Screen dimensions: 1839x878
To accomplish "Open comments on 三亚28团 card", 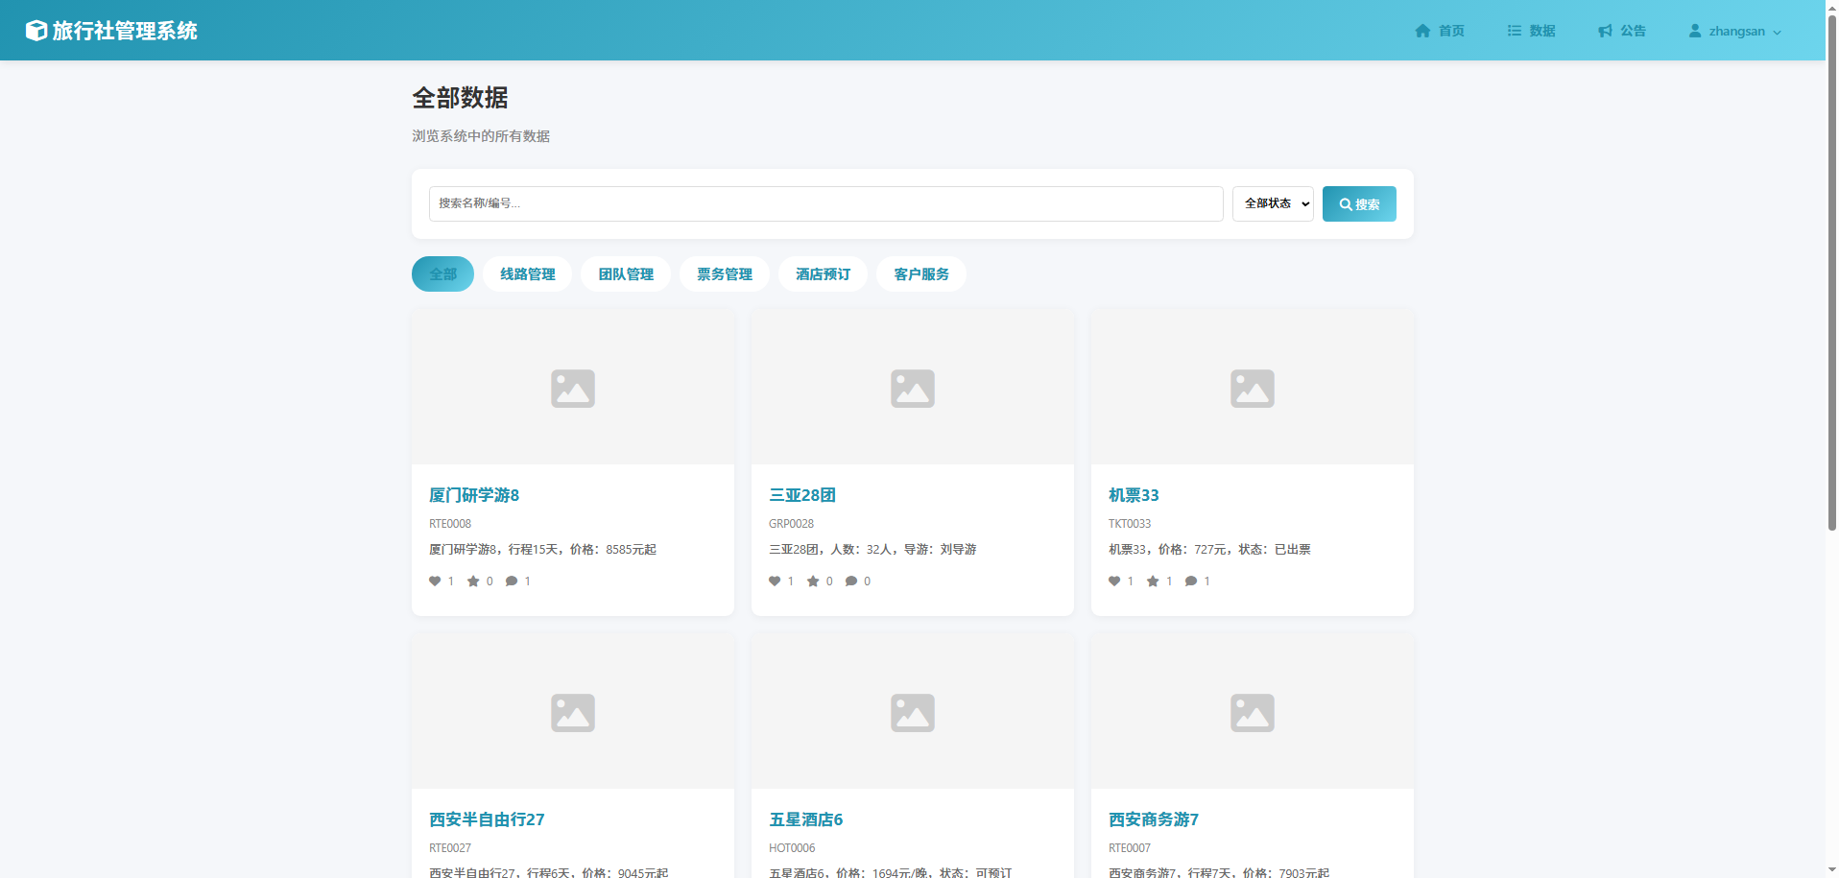I will tap(851, 581).
